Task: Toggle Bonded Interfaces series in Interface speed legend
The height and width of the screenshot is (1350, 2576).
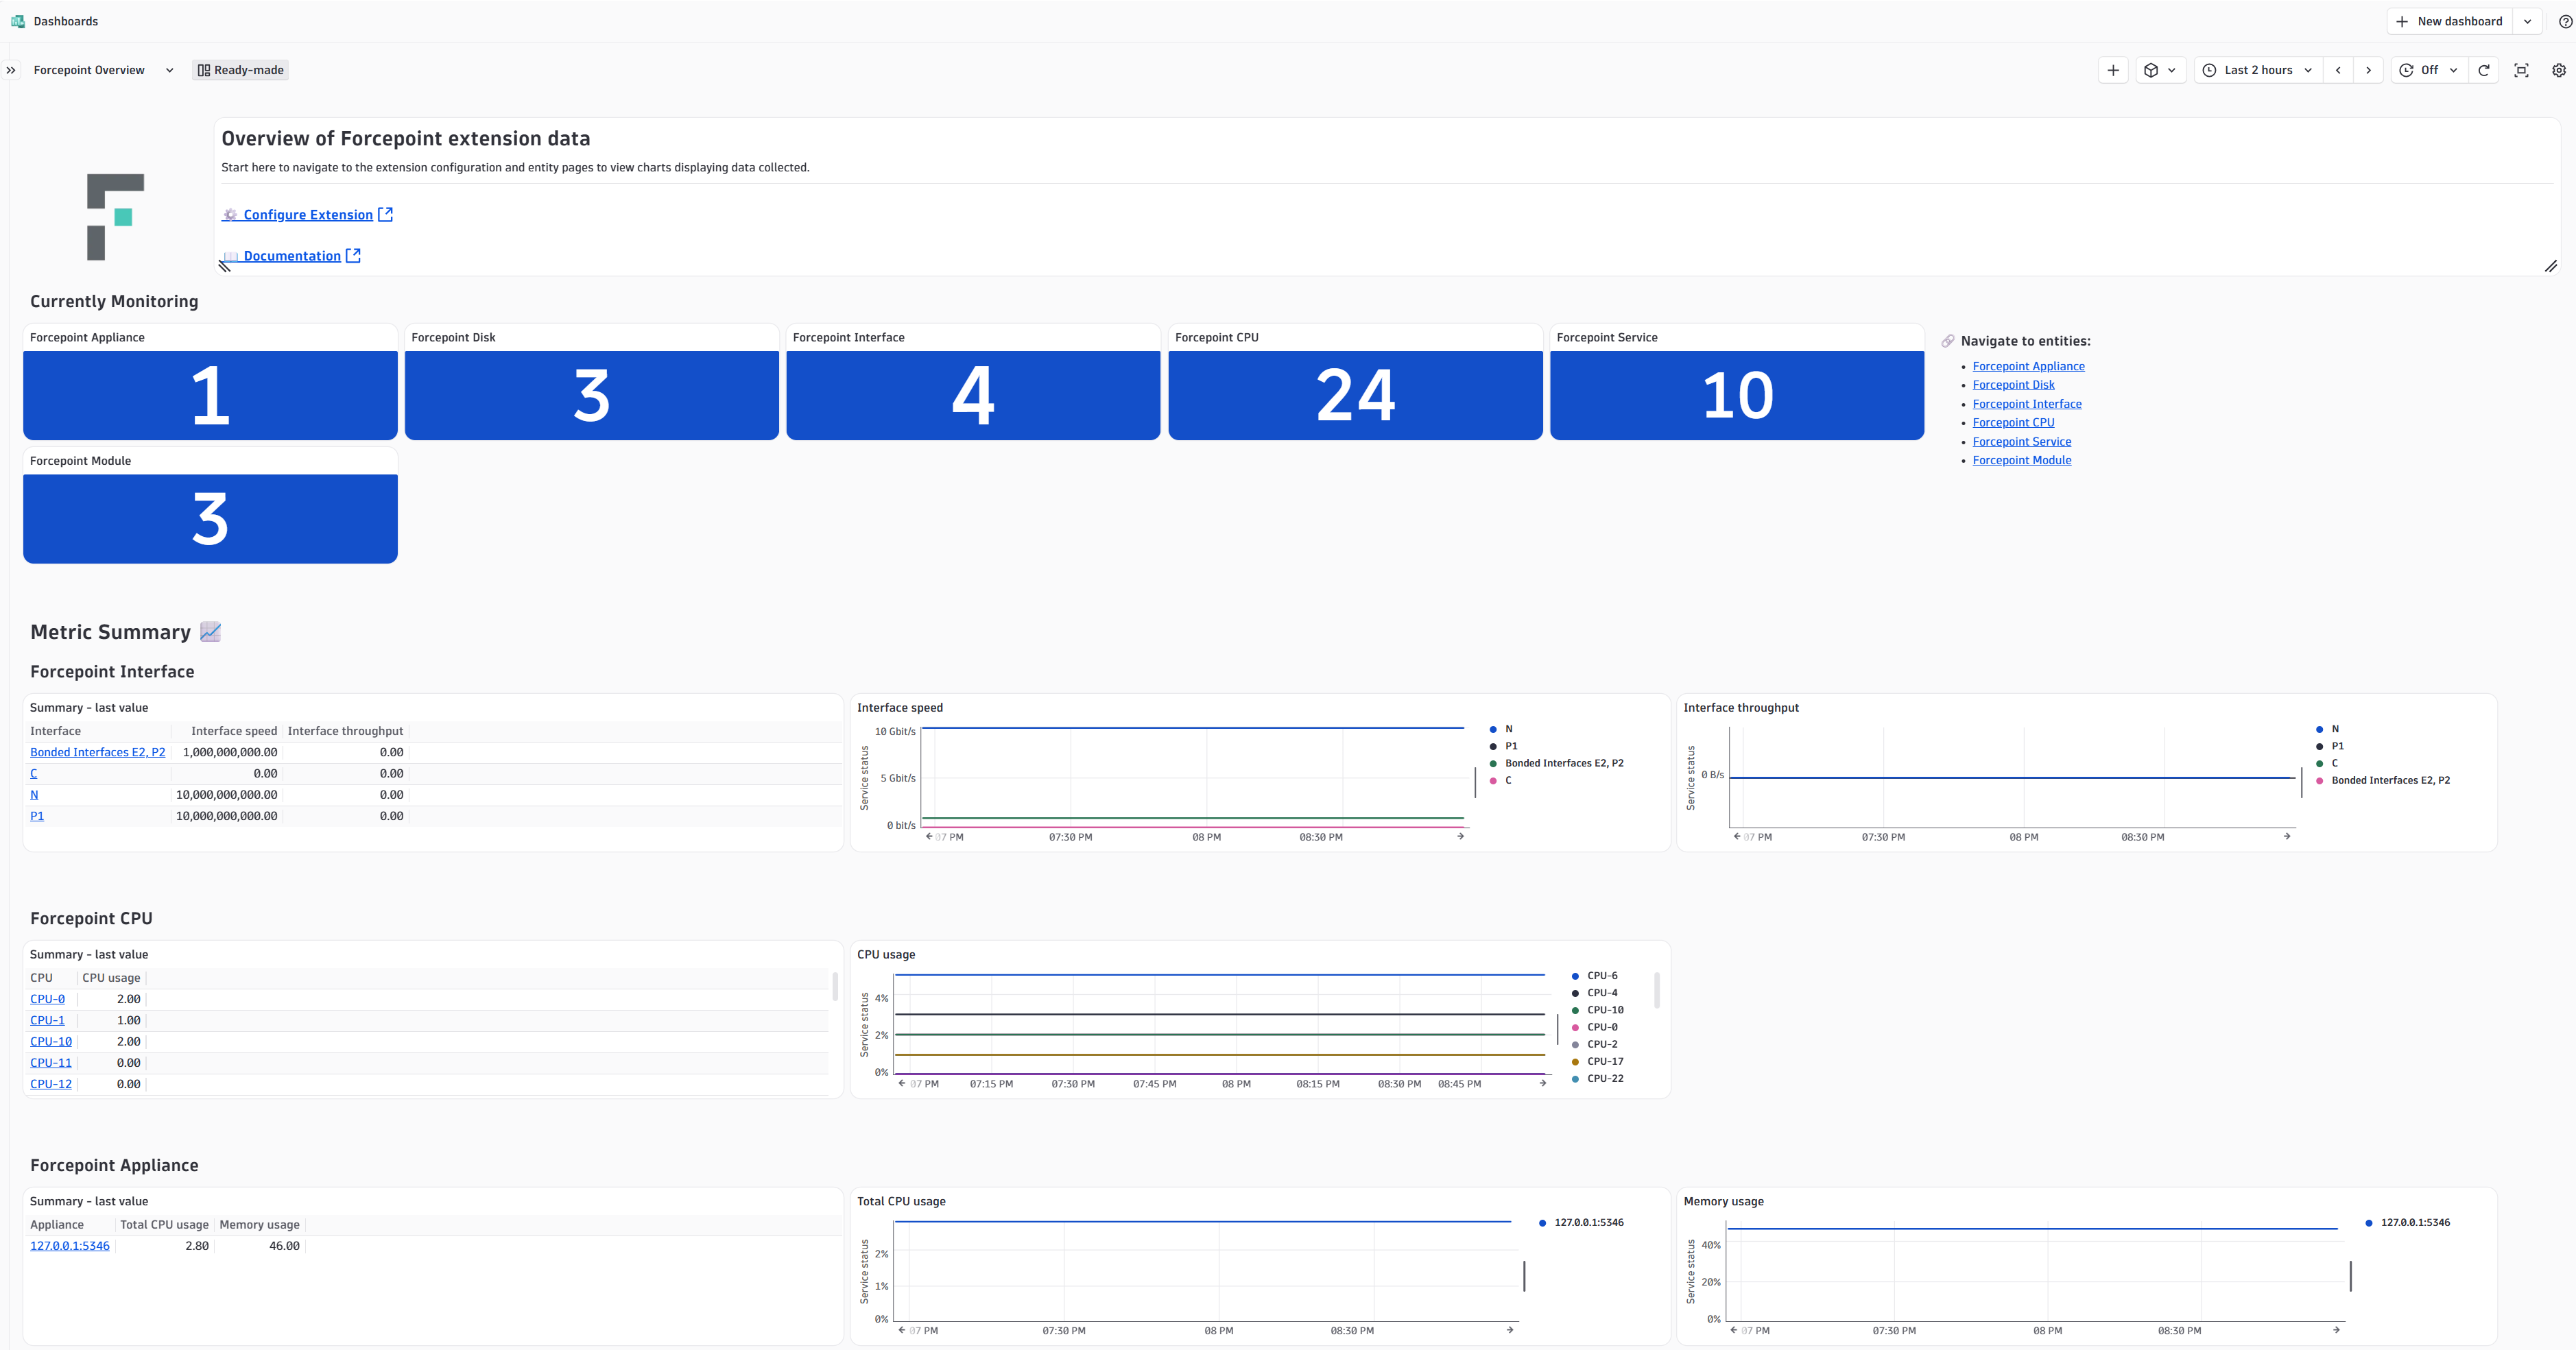Action: tap(1556, 763)
